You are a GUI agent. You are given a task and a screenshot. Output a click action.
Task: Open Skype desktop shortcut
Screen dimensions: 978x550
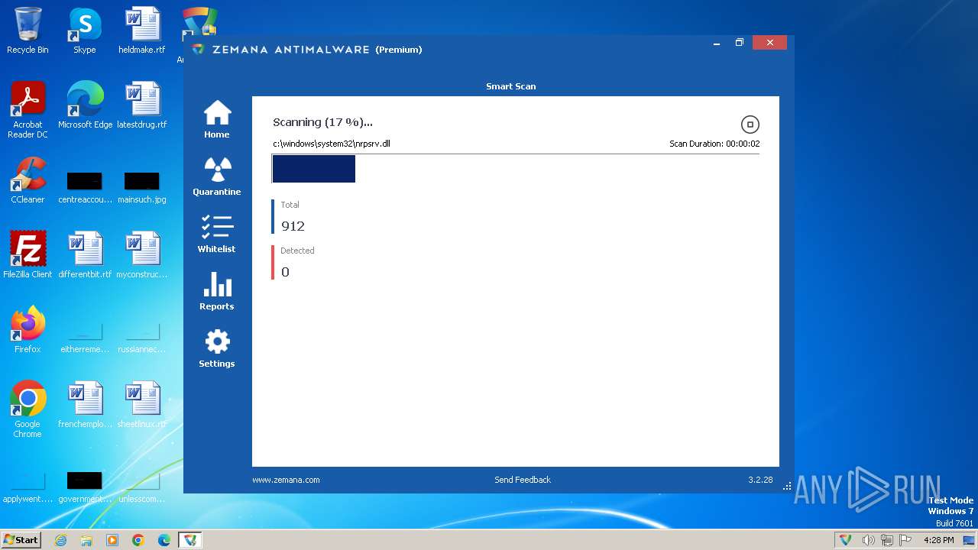click(85, 31)
